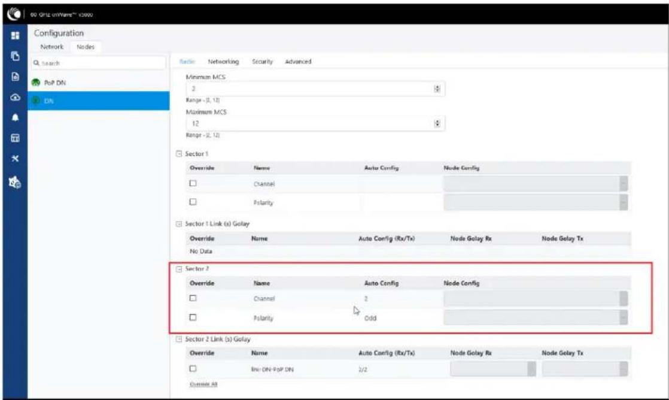669x400 pixels.
Task: Open the tools wrench sidebar icon
Action: click(15, 158)
